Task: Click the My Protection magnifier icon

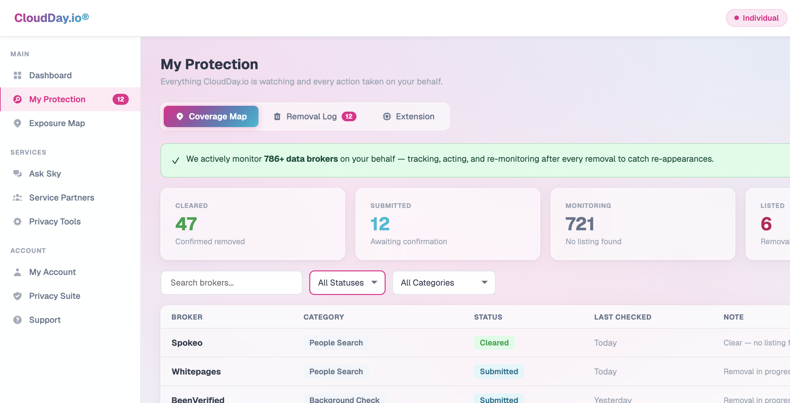Action: tap(17, 99)
